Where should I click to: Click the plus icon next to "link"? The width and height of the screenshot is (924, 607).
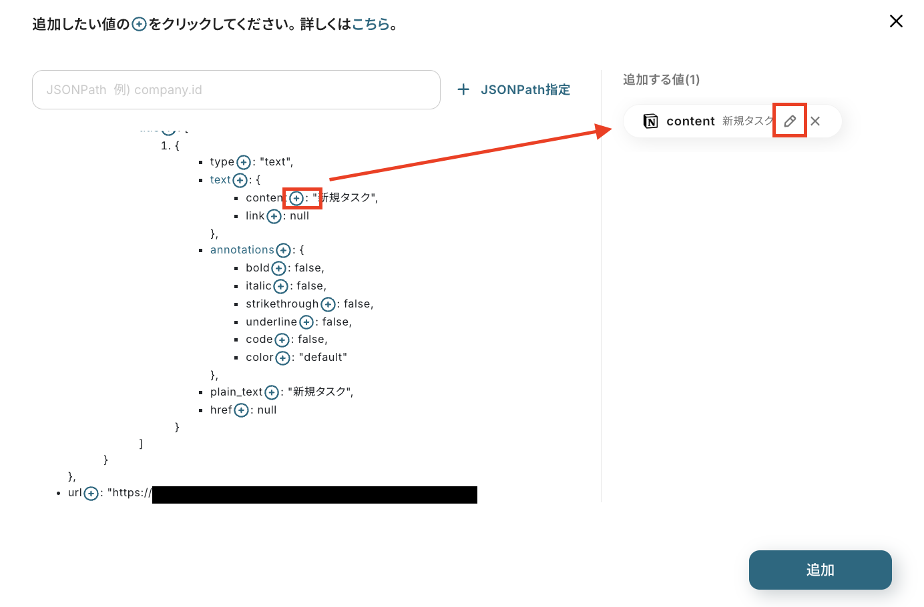click(274, 217)
